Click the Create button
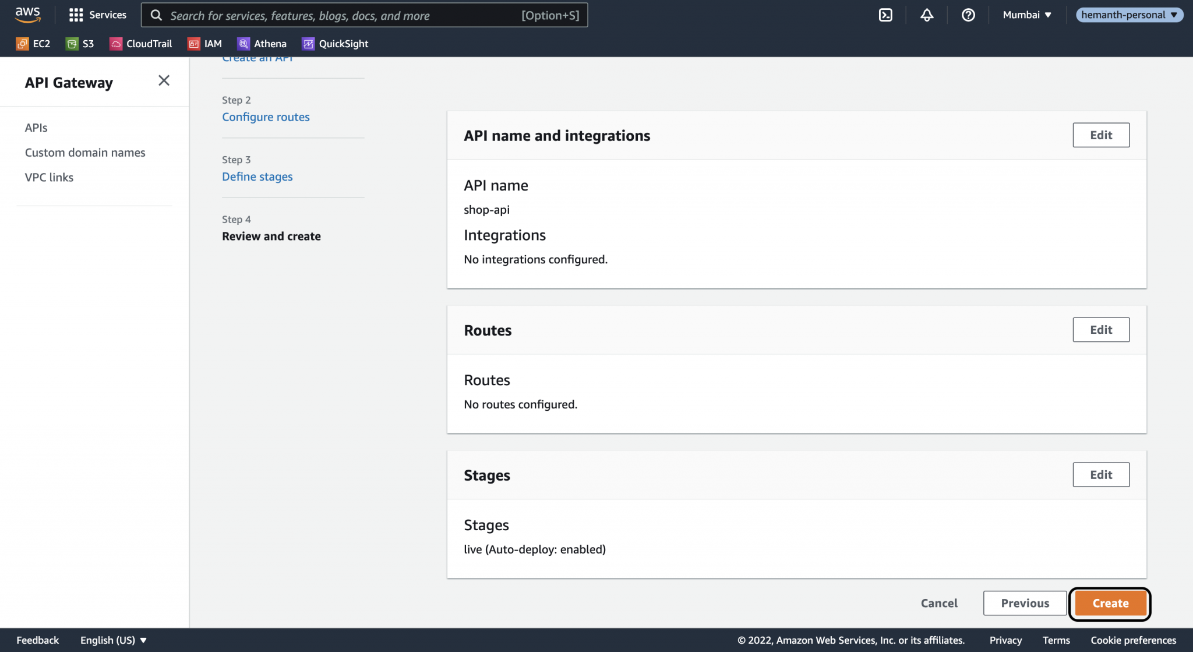This screenshot has width=1193, height=652. pyautogui.click(x=1109, y=603)
